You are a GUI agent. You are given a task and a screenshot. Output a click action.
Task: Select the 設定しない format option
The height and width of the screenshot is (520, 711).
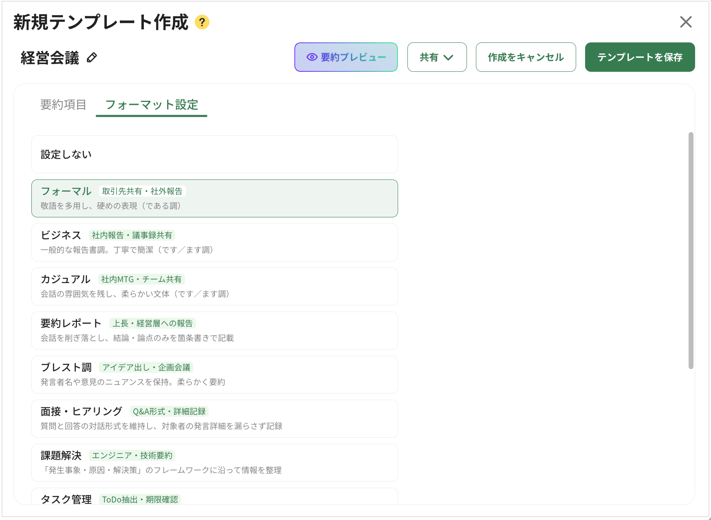tap(214, 155)
